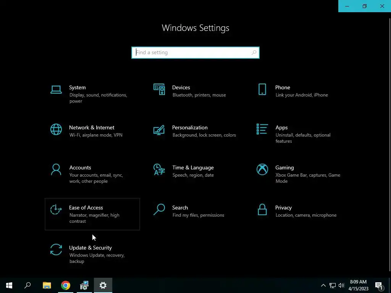Click 'Find my files, permissions' description

(198, 215)
